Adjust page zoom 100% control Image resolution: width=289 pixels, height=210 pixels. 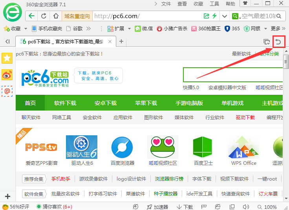267,207
